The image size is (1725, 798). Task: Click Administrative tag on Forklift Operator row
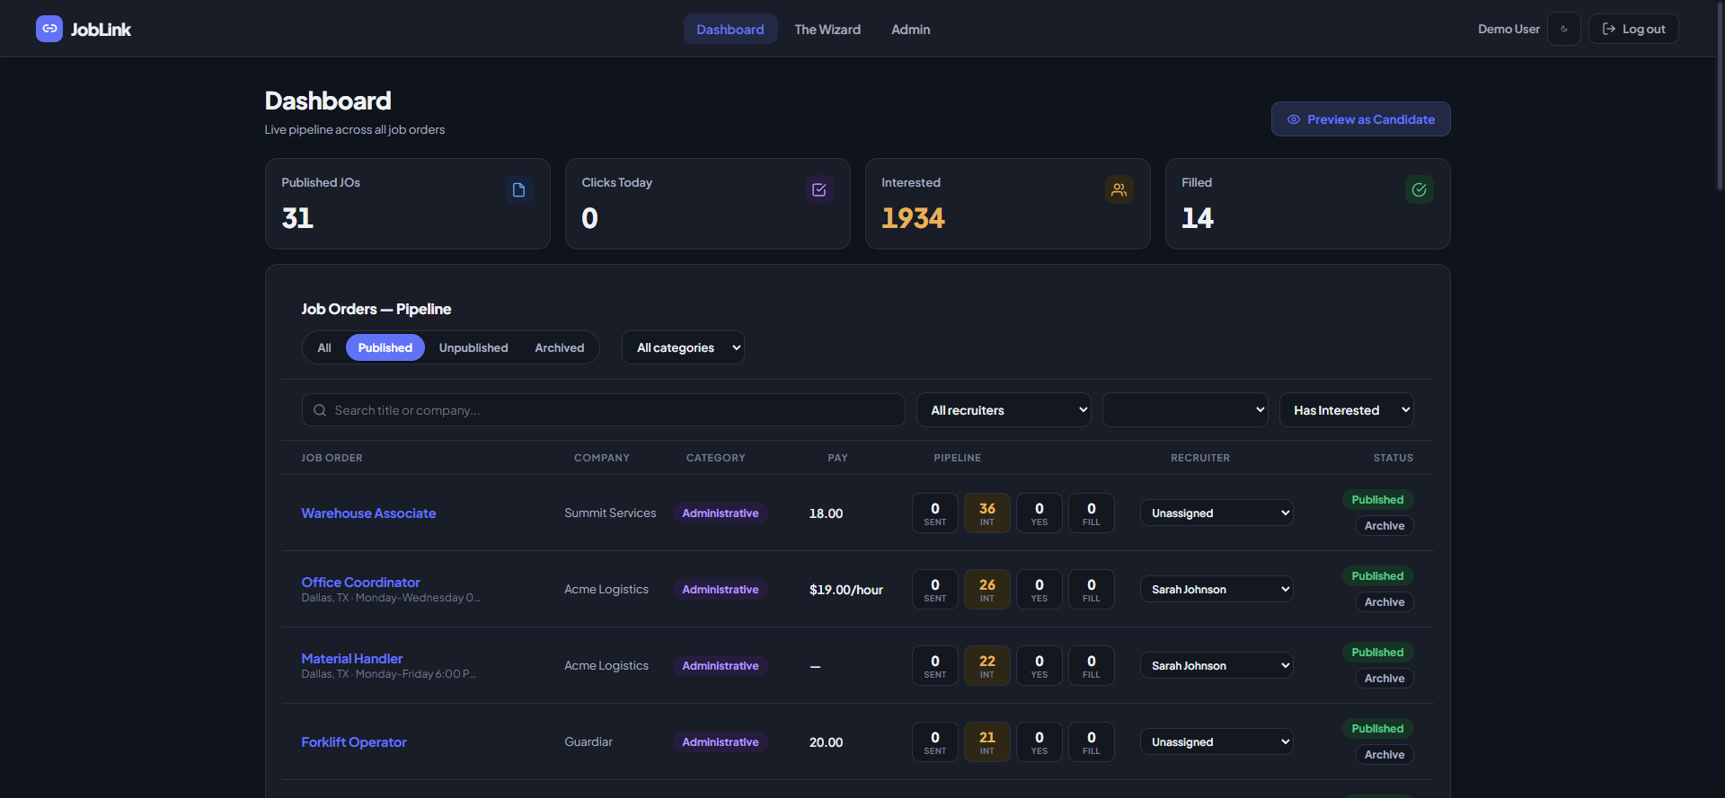[x=721, y=742]
